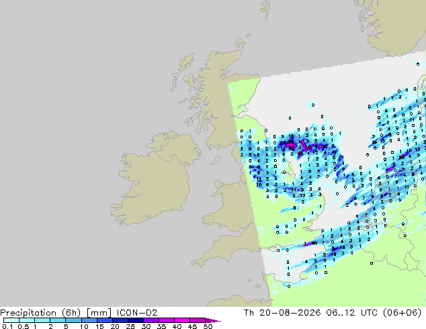Click the Isle of Man on the map
Screen dimensions: 426x329
pos(216,160)
